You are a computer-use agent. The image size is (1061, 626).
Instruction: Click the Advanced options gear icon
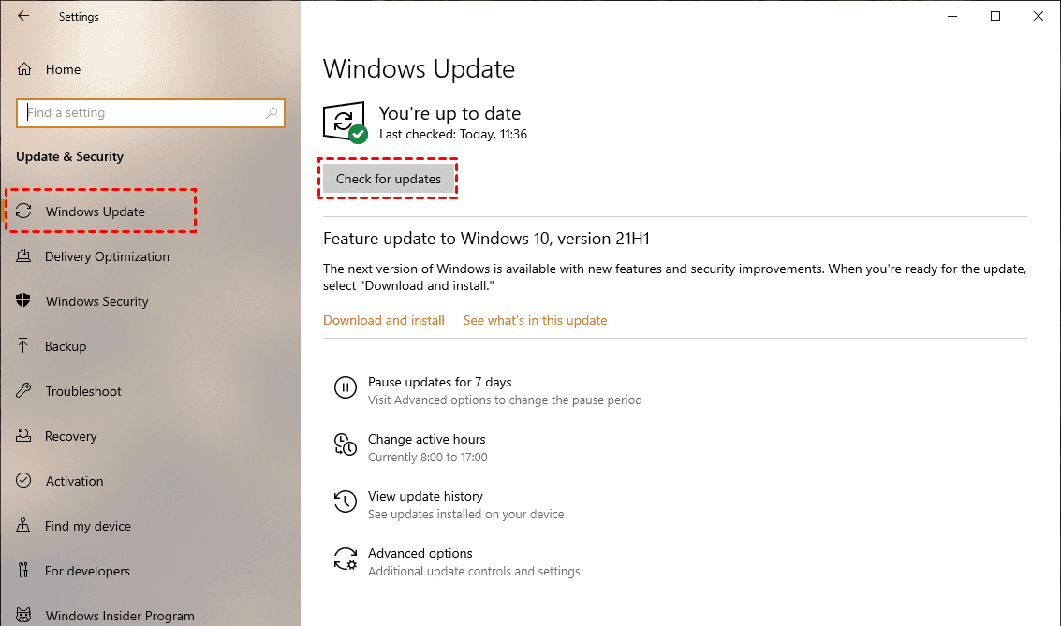click(x=345, y=560)
